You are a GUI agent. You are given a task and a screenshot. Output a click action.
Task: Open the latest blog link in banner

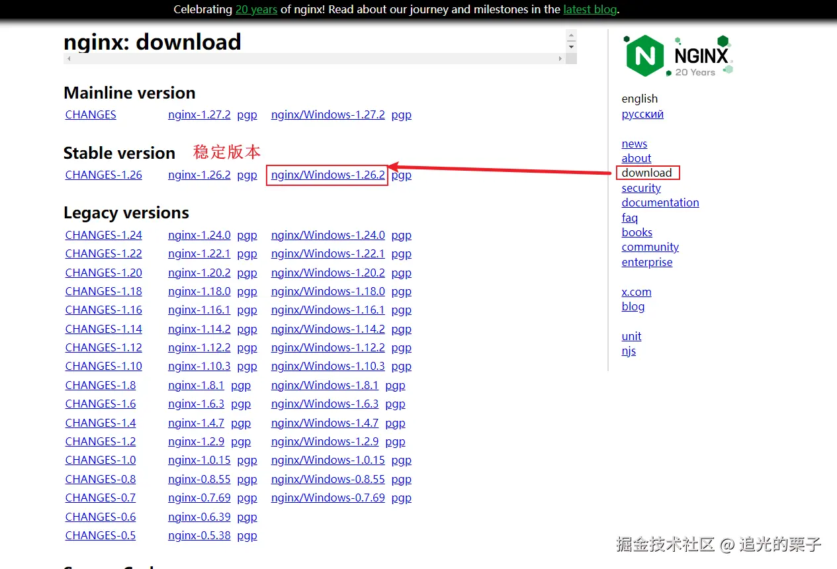590,9
